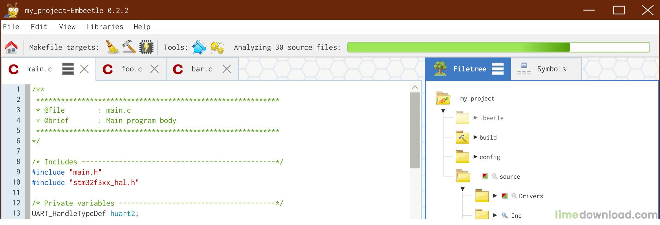
Task: Click the Filetree tree icon
Action: coord(441,69)
